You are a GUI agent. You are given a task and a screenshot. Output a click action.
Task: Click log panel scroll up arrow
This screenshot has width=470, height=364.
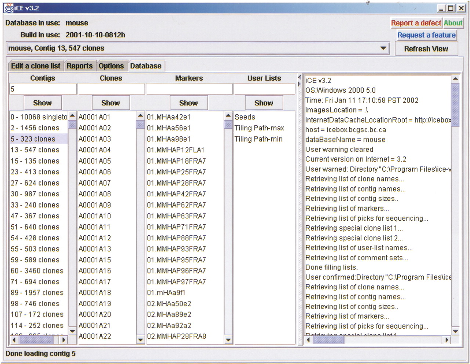[455, 79]
